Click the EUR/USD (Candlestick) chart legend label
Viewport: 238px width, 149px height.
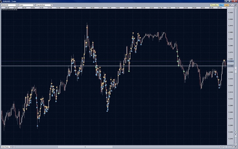point(10,10)
